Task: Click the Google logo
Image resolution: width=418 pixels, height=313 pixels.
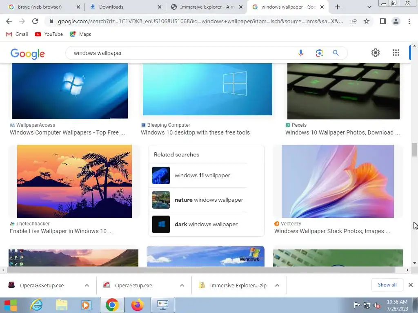Action: (x=28, y=53)
